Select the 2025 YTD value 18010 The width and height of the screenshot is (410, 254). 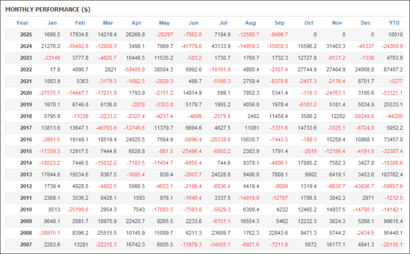(x=395, y=35)
